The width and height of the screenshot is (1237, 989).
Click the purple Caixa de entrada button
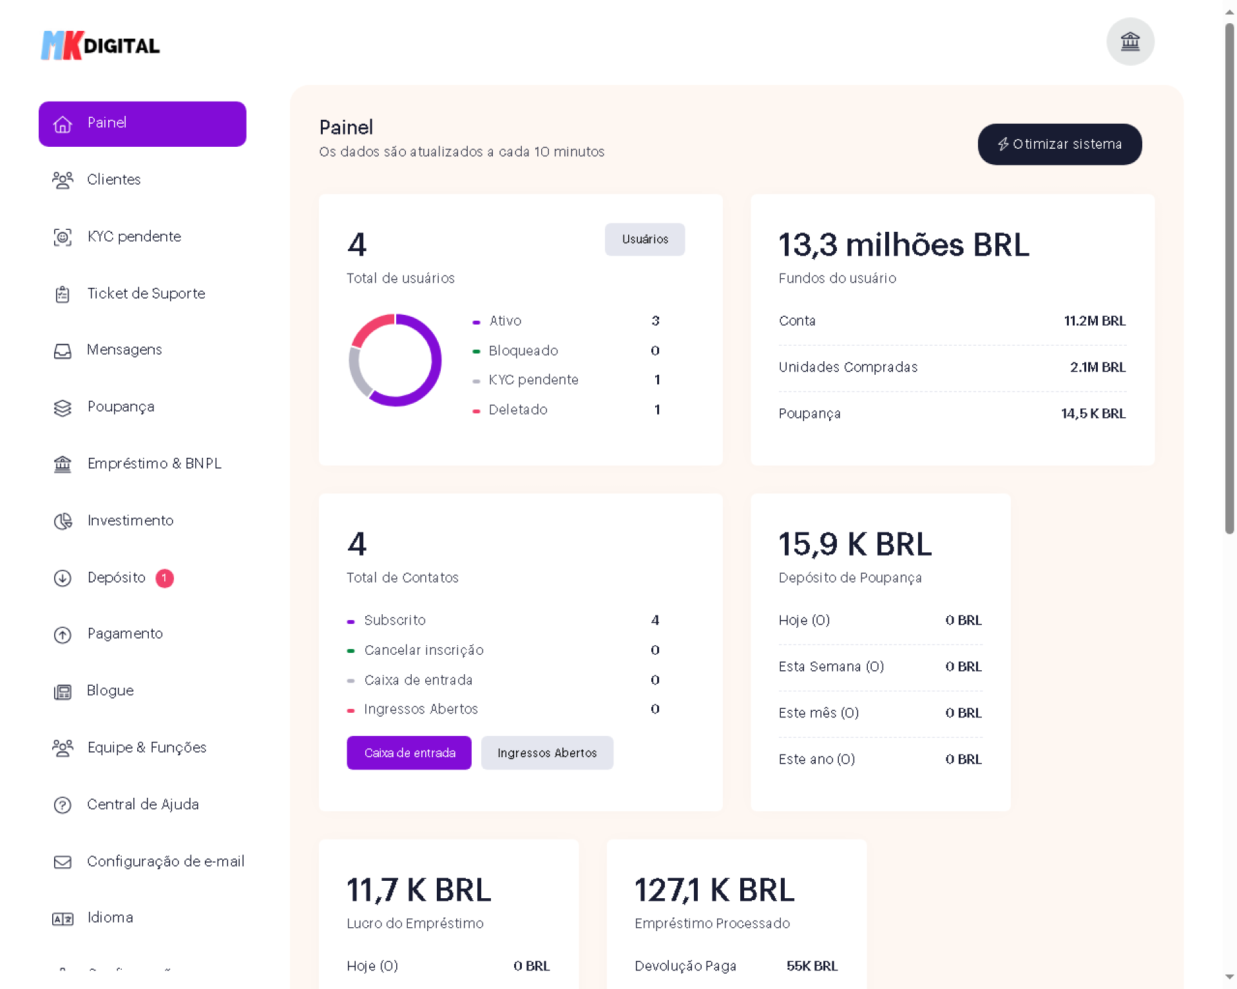409,753
